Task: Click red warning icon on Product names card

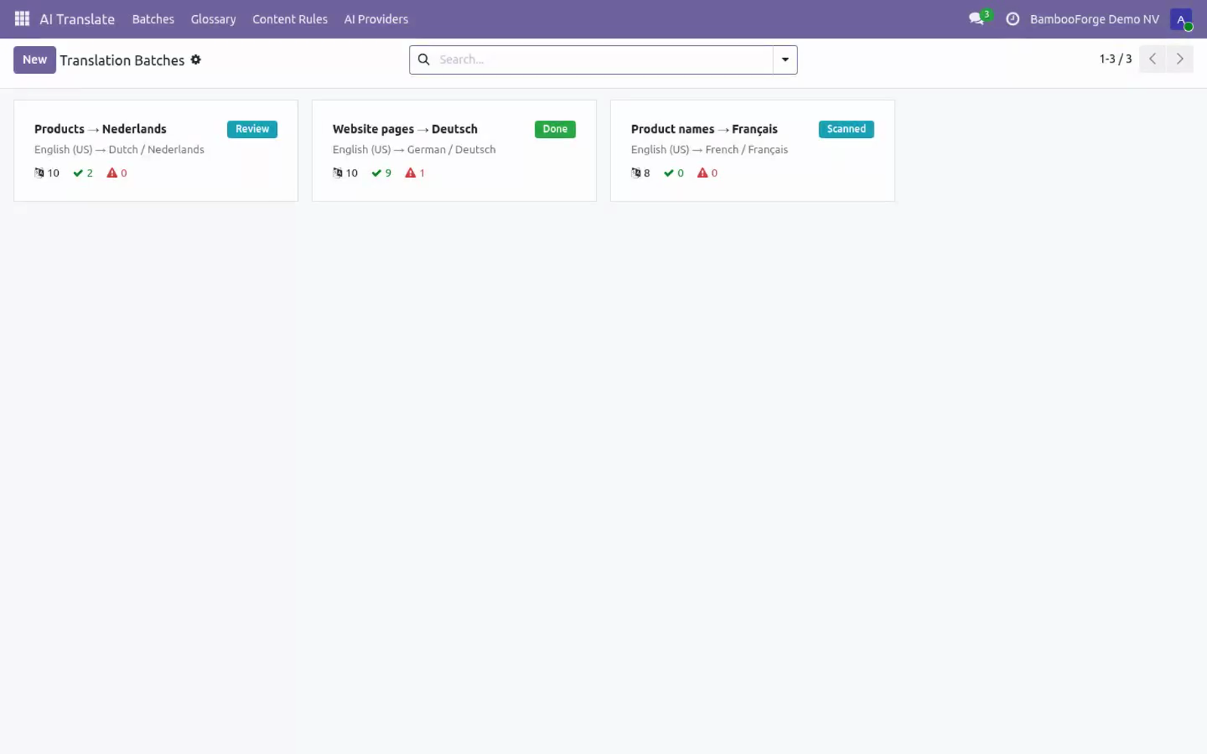Action: (702, 173)
